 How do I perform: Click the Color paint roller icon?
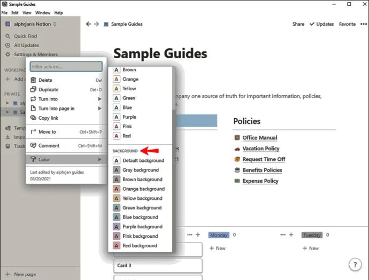33,159
